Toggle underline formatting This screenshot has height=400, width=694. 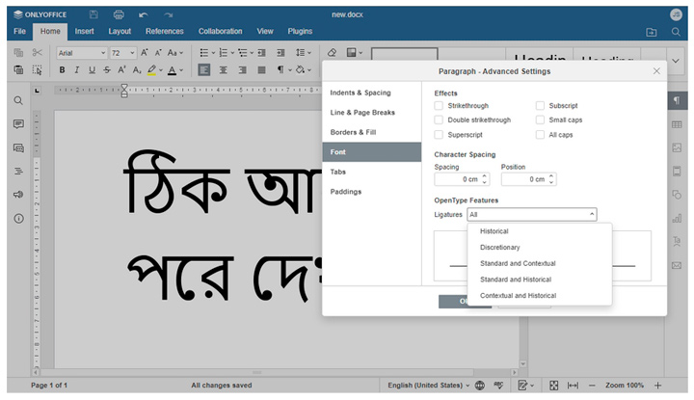pos(93,70)
